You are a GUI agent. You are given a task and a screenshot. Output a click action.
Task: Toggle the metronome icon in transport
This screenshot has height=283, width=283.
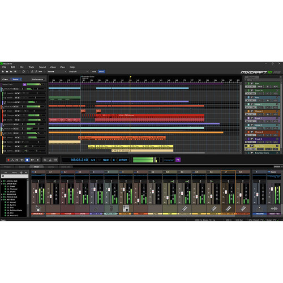coord(50,160)
